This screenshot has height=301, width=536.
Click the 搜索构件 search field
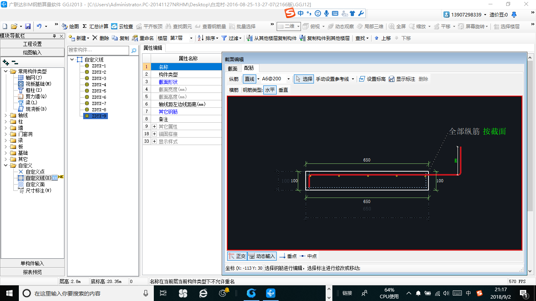tap(98, 50)
